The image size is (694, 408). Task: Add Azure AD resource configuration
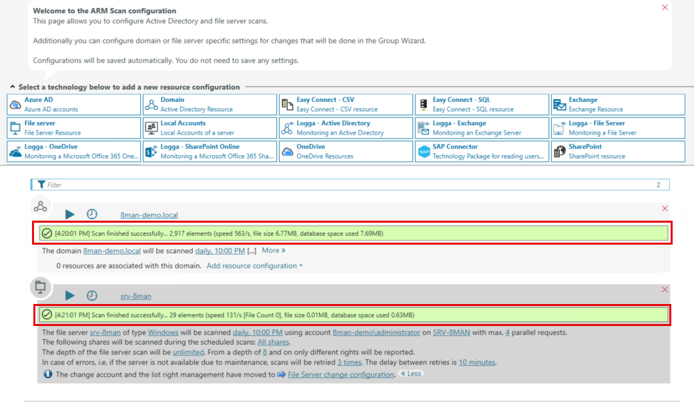point(73,105)
